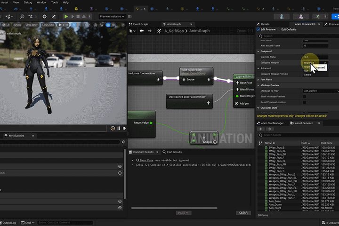Click the Find in Blueprint magnifier icon
Screen dimensions: 339x226
coord(22,16)
